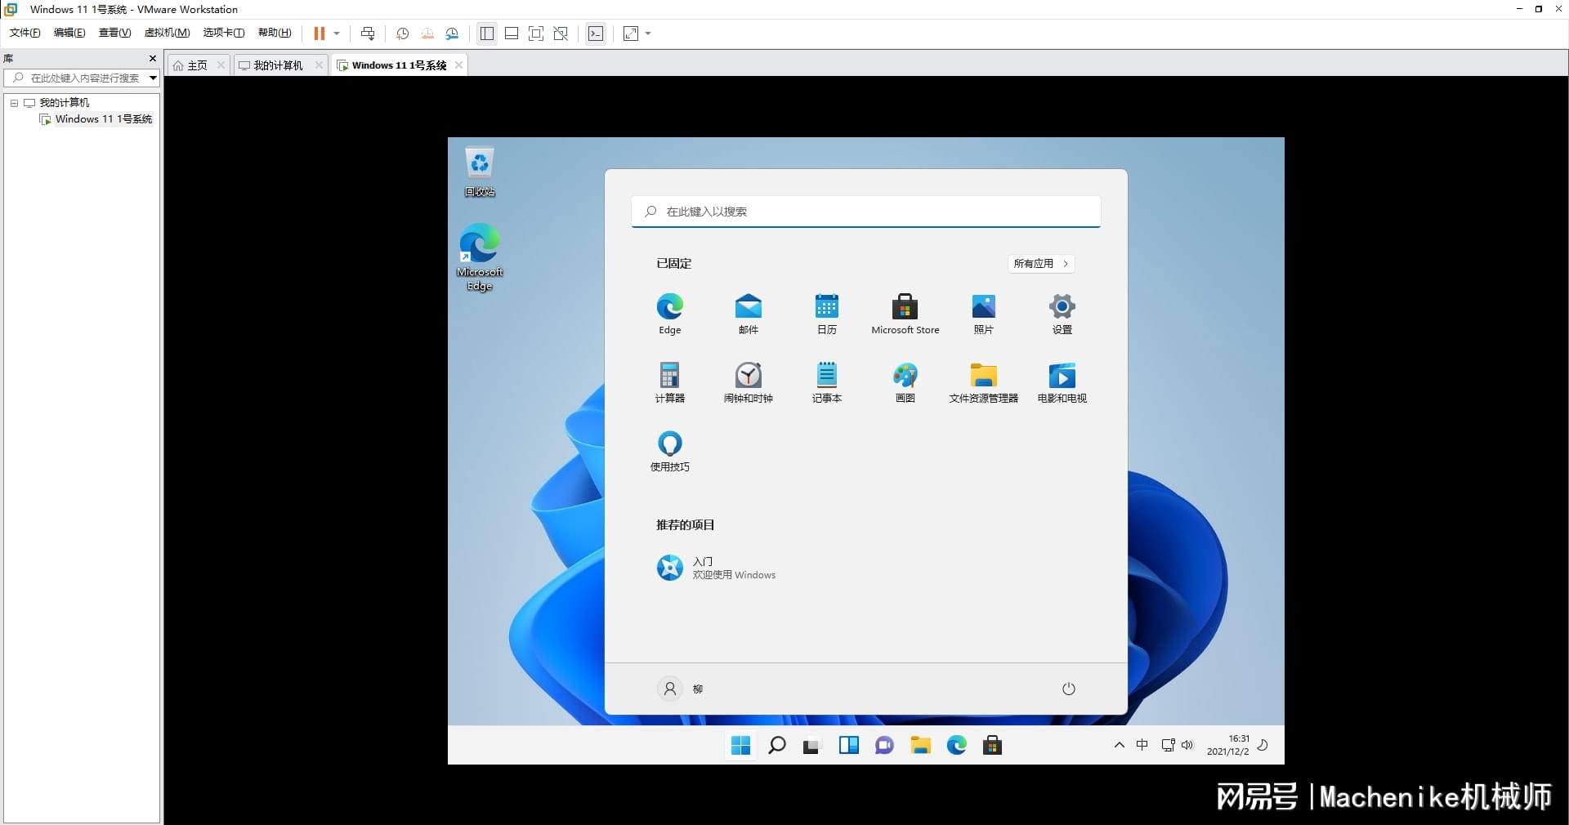Launch Edge from the taskbar
Viewport: 1569px width, 825px height.
(x=957, y=745)
